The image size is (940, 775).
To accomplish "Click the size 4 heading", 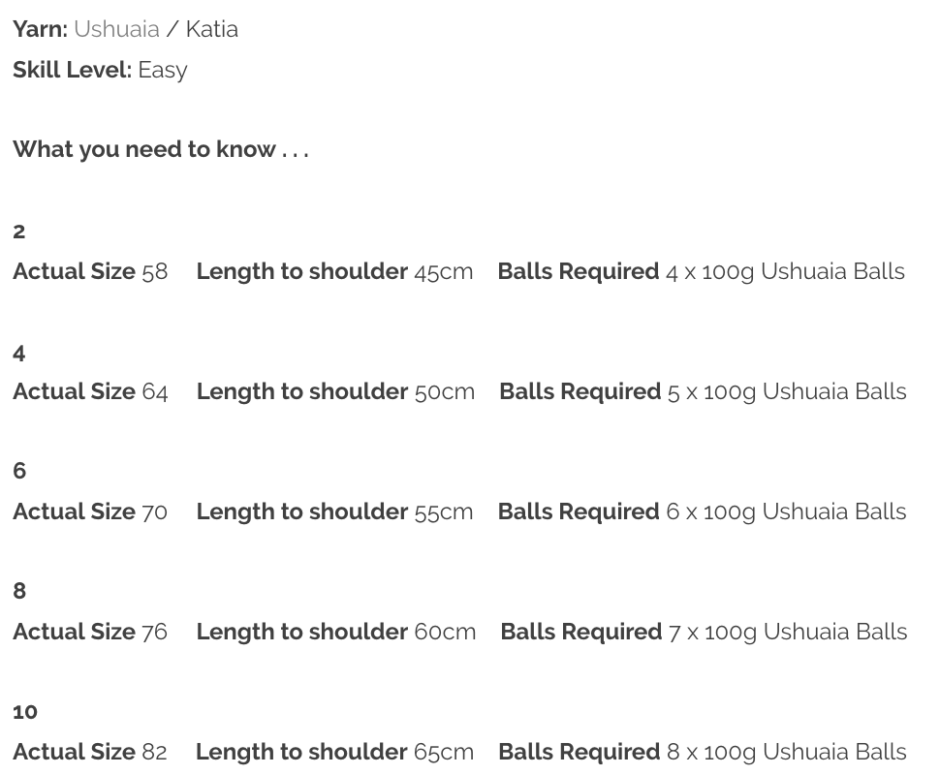I will click(19, 354).
